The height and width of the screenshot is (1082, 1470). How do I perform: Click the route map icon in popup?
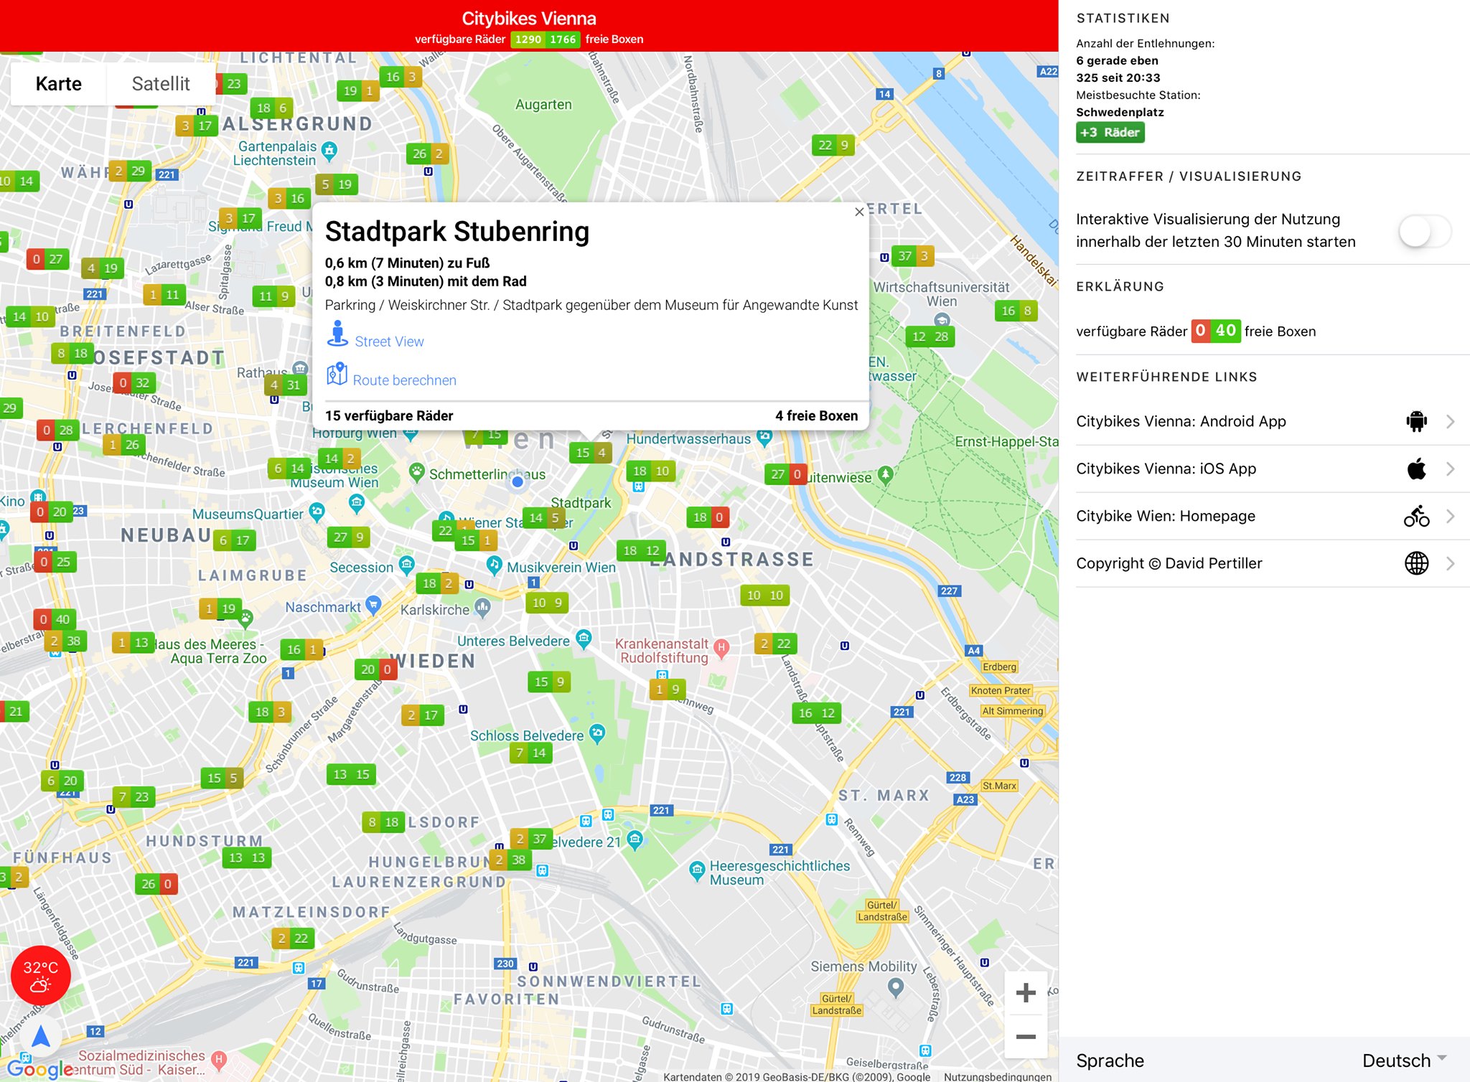pyautogui.click(x=337, y=374)
